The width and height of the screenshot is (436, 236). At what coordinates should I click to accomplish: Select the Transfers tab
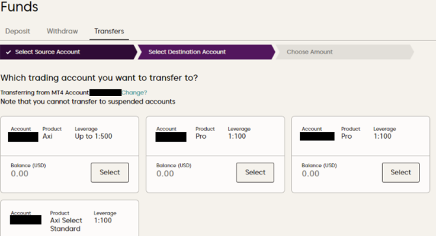(109, 31)
